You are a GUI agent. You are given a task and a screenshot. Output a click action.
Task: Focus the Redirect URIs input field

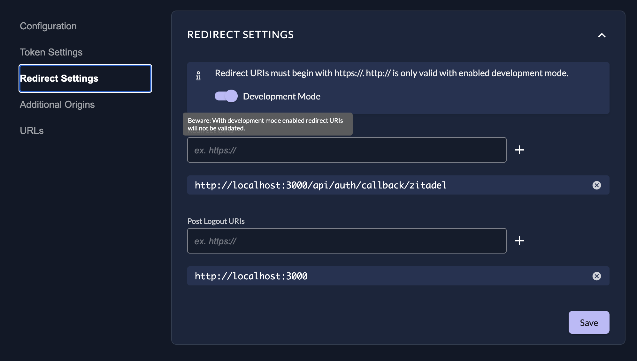click(347, 150)
